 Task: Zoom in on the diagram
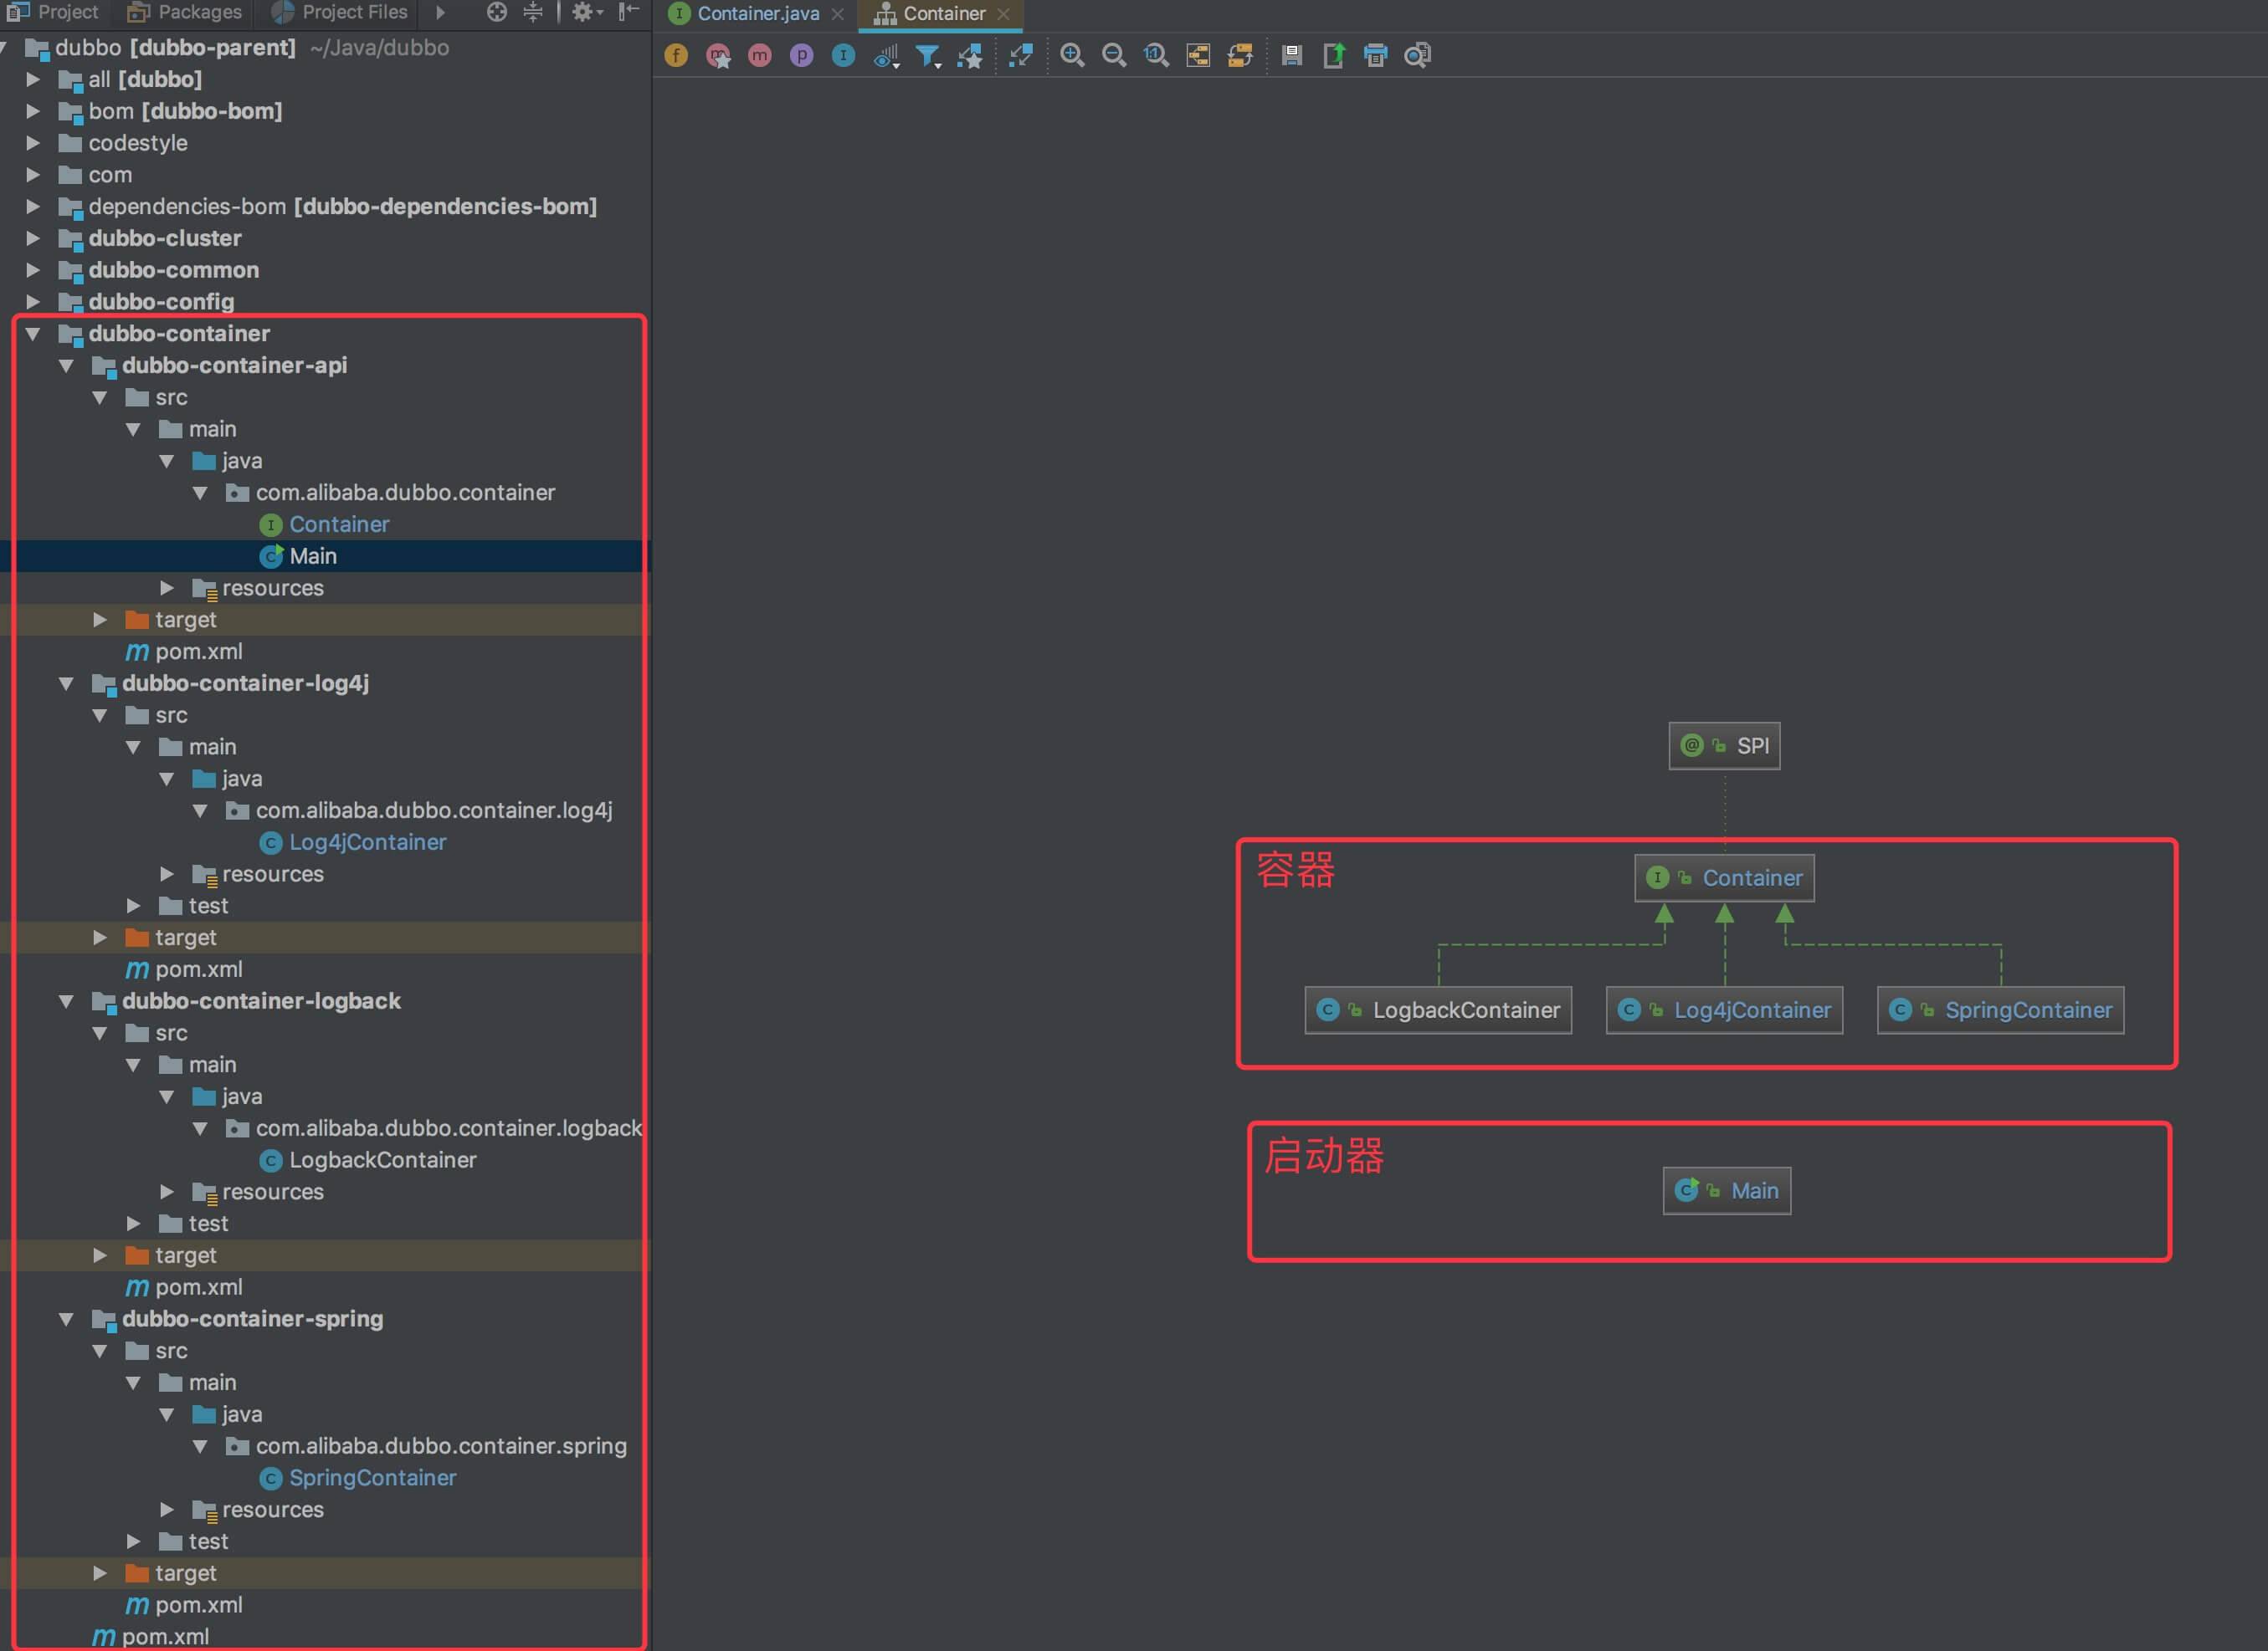(x=1072, y=55)
